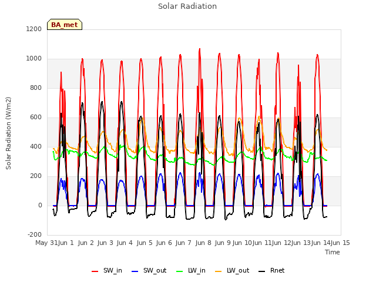
Task: Select the LW_in legend label
Action: pyautogui.click(x=197, y=270)
